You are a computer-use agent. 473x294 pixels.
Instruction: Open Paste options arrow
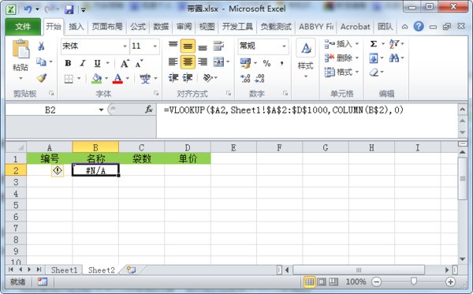click(20, 78)
